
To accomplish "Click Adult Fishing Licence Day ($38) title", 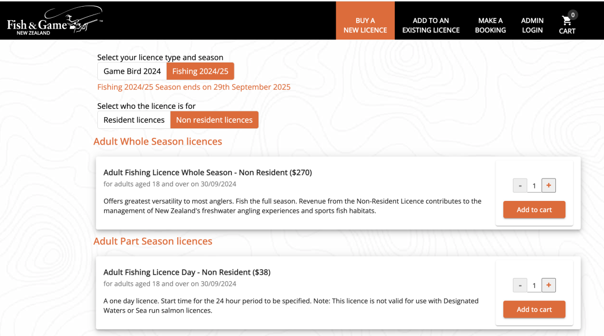I will coord(187,272).
